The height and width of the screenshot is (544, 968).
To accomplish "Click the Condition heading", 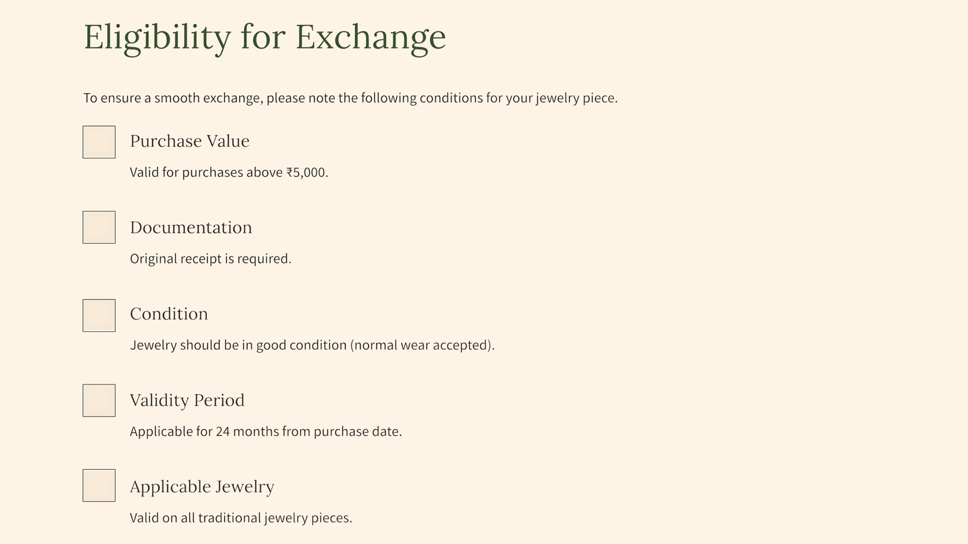I will click(169, 314).
